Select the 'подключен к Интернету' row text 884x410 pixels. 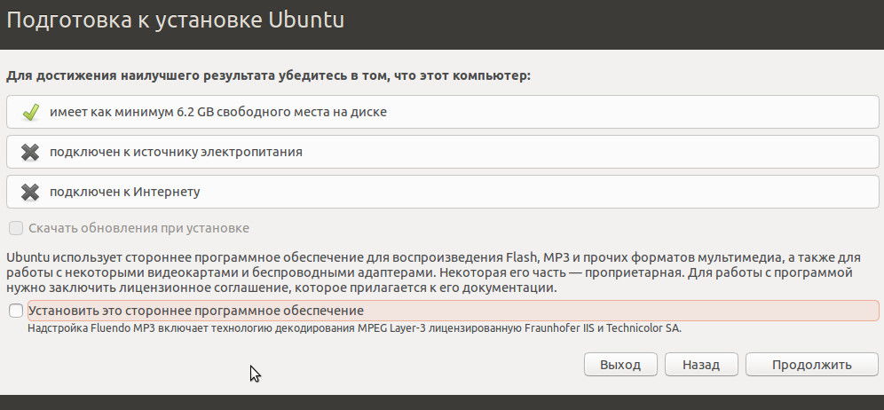pos(124,192)
